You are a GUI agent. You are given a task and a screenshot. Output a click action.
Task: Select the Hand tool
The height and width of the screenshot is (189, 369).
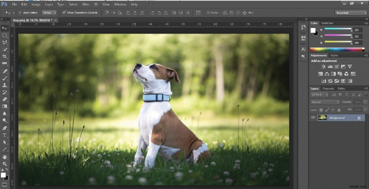(5, 157)
